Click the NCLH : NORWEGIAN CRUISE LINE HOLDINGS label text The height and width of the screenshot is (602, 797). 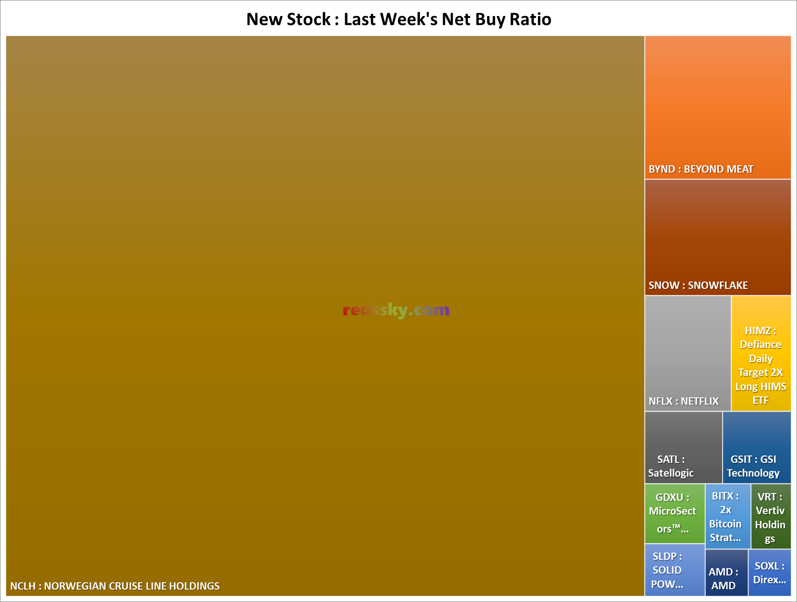tap(115, 586)
